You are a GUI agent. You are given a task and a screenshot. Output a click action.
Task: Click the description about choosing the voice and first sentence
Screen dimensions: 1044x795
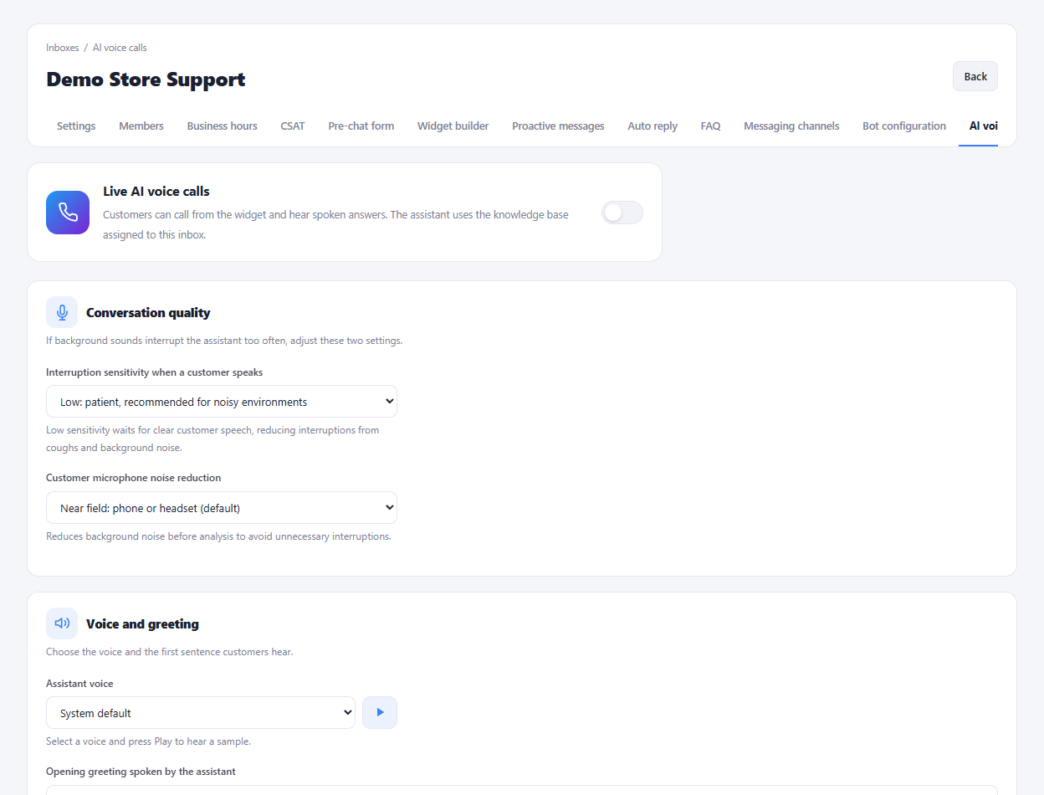(x=169, y=652)
